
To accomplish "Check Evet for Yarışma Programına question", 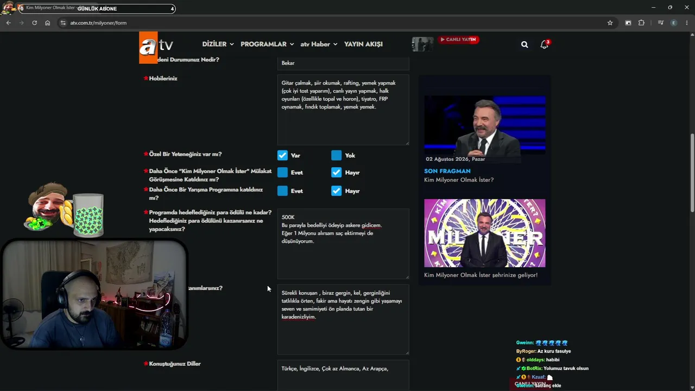I will [x=282, y=191].
